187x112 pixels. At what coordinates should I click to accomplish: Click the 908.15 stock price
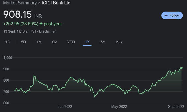point(17,15)
